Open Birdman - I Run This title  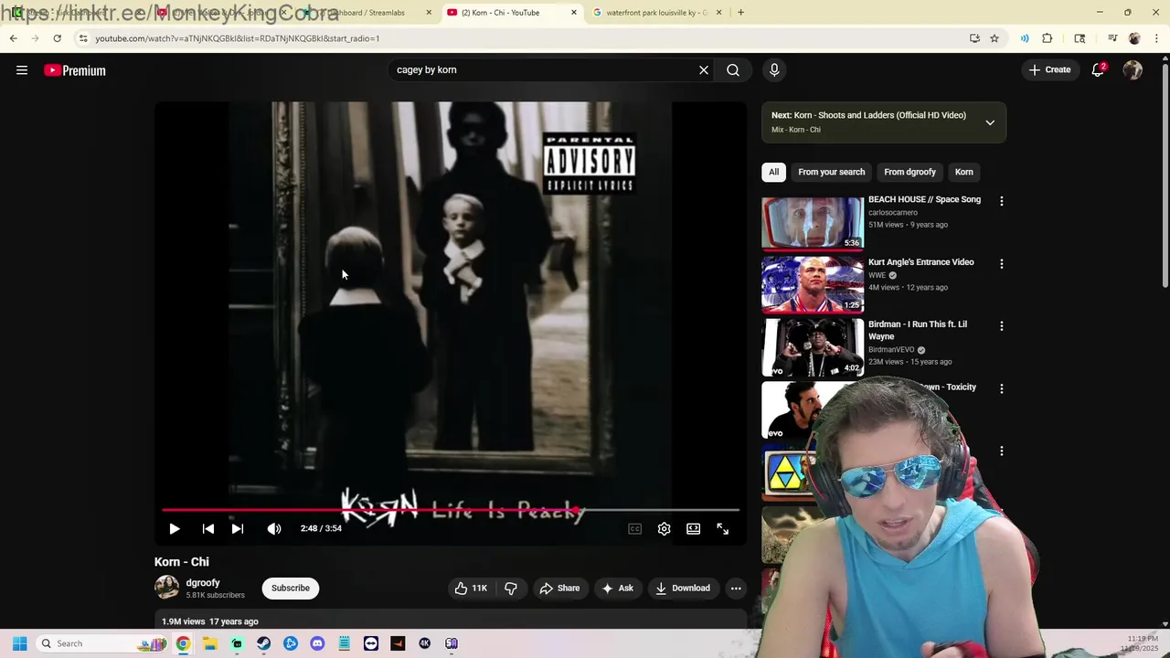tap(918, 330)
